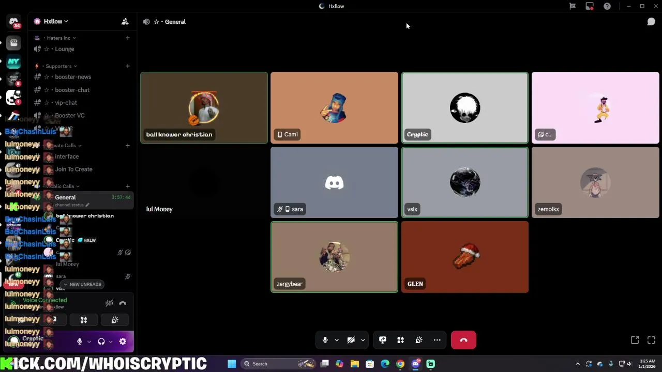Open booster-news channel
The height and width of the screenshot is (372, 662).
72,77
